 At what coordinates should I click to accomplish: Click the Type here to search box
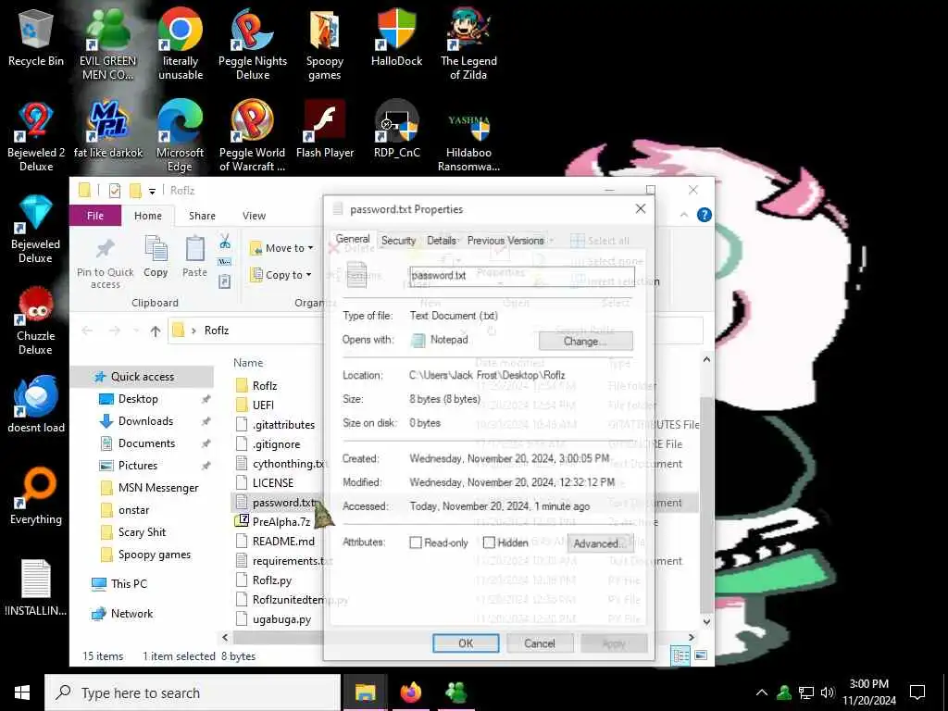(x=193, y=692)
